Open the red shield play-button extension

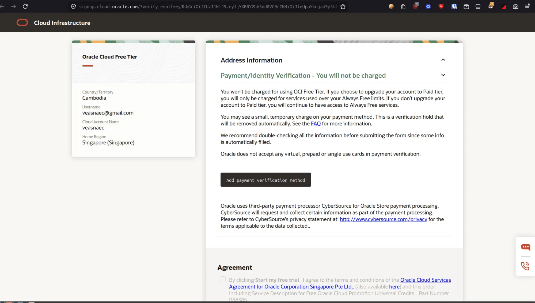(x=441, y=6)
